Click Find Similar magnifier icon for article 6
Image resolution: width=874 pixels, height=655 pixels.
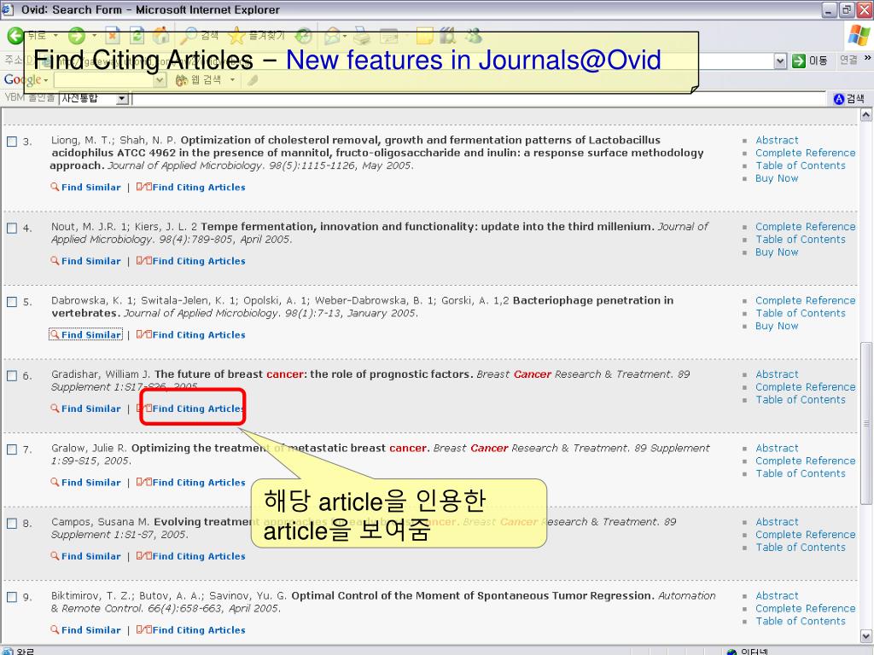pos(55,409)
